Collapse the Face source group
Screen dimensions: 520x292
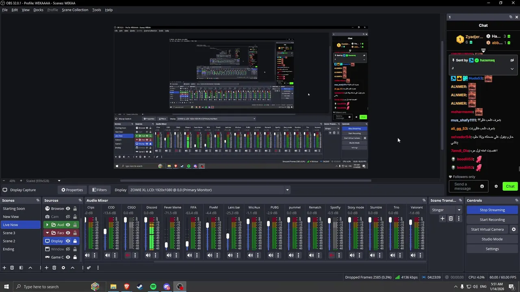pos(47,233)
